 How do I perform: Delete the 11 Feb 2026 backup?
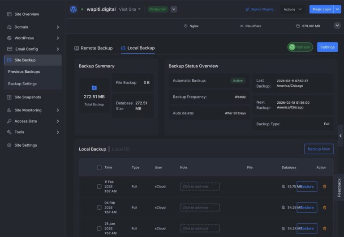[325, 186]
